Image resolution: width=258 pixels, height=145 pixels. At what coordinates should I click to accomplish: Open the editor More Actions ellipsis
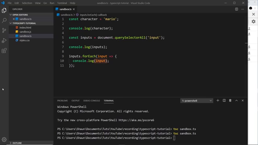pos(243,9)
